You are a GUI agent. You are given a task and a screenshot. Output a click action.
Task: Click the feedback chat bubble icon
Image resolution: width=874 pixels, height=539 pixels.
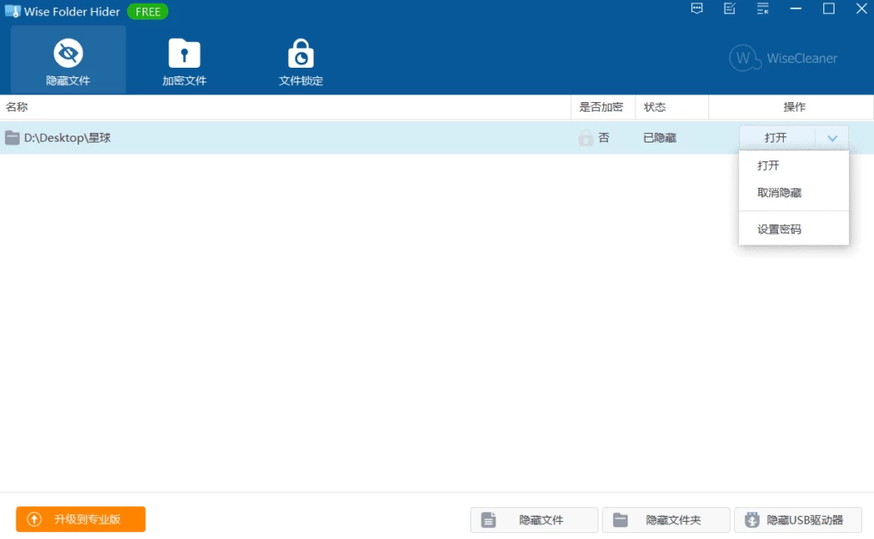(x=697, y=9)
